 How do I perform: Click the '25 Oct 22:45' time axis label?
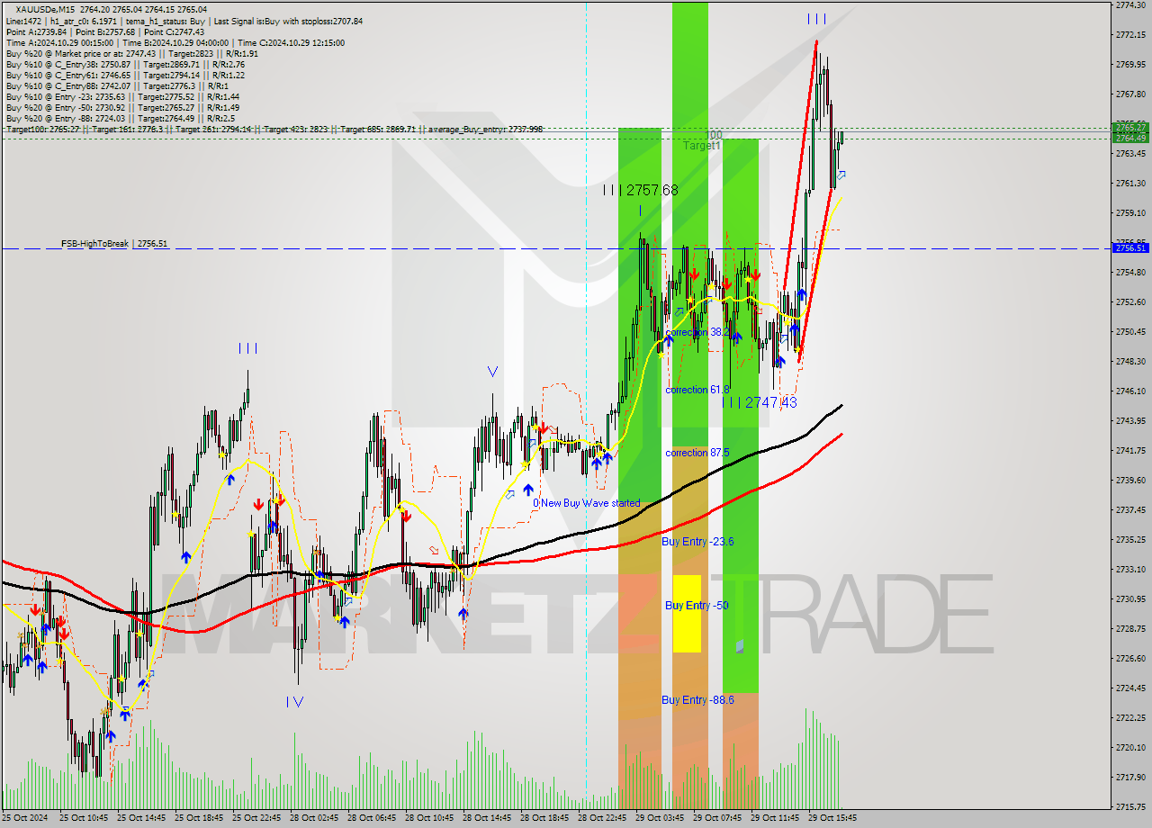tap(256, 819)
